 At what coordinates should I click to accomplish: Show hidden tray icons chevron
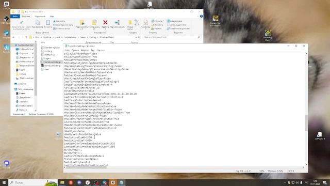pos(285,182)
